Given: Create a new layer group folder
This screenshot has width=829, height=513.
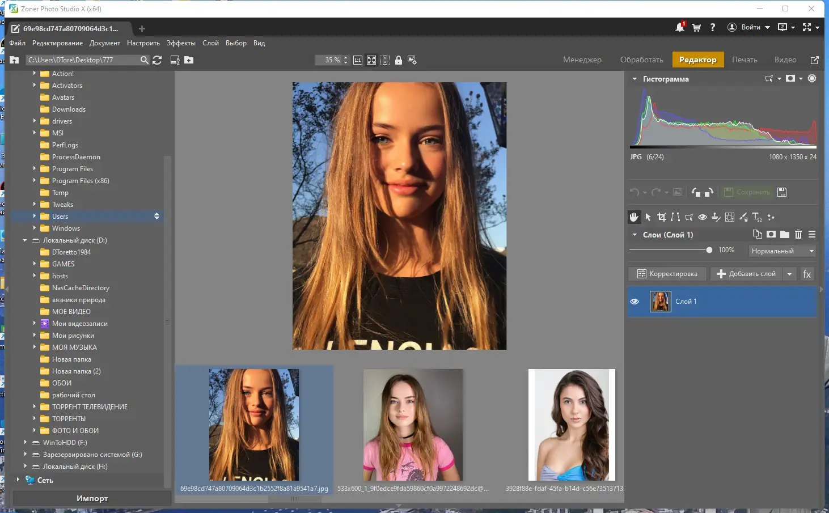Looking at the screenshot, I should pyautogui.click(x=785, y=234).
